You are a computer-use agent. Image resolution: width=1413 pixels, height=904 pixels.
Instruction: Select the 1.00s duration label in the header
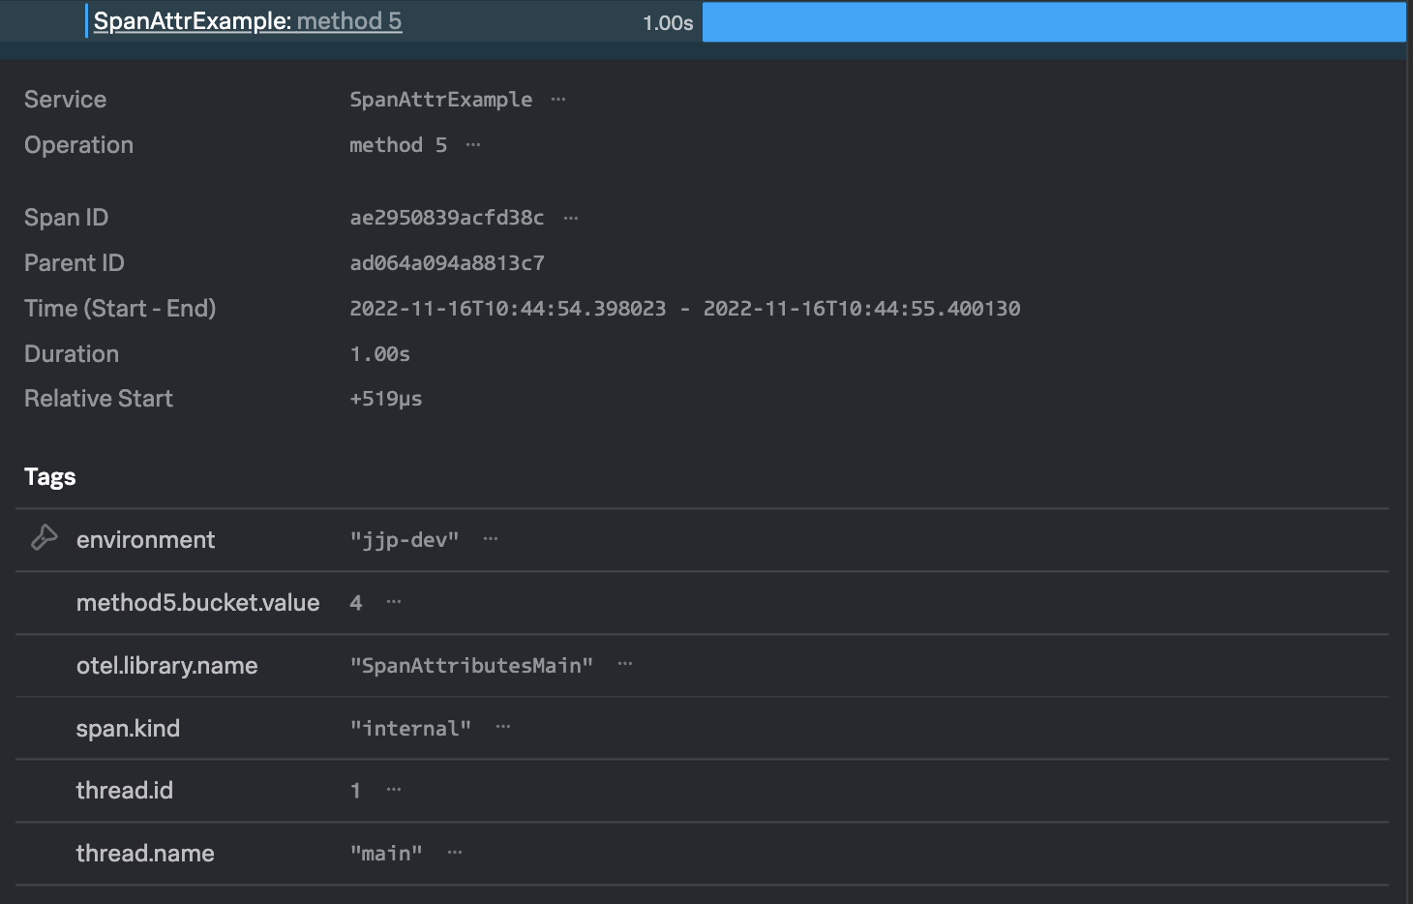coord(667,21)
